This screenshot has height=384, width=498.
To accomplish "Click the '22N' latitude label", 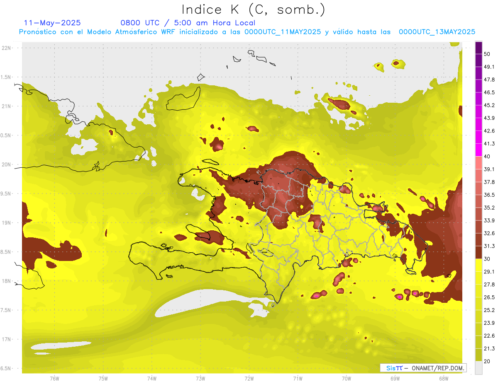I will click(x=7, y=48).
